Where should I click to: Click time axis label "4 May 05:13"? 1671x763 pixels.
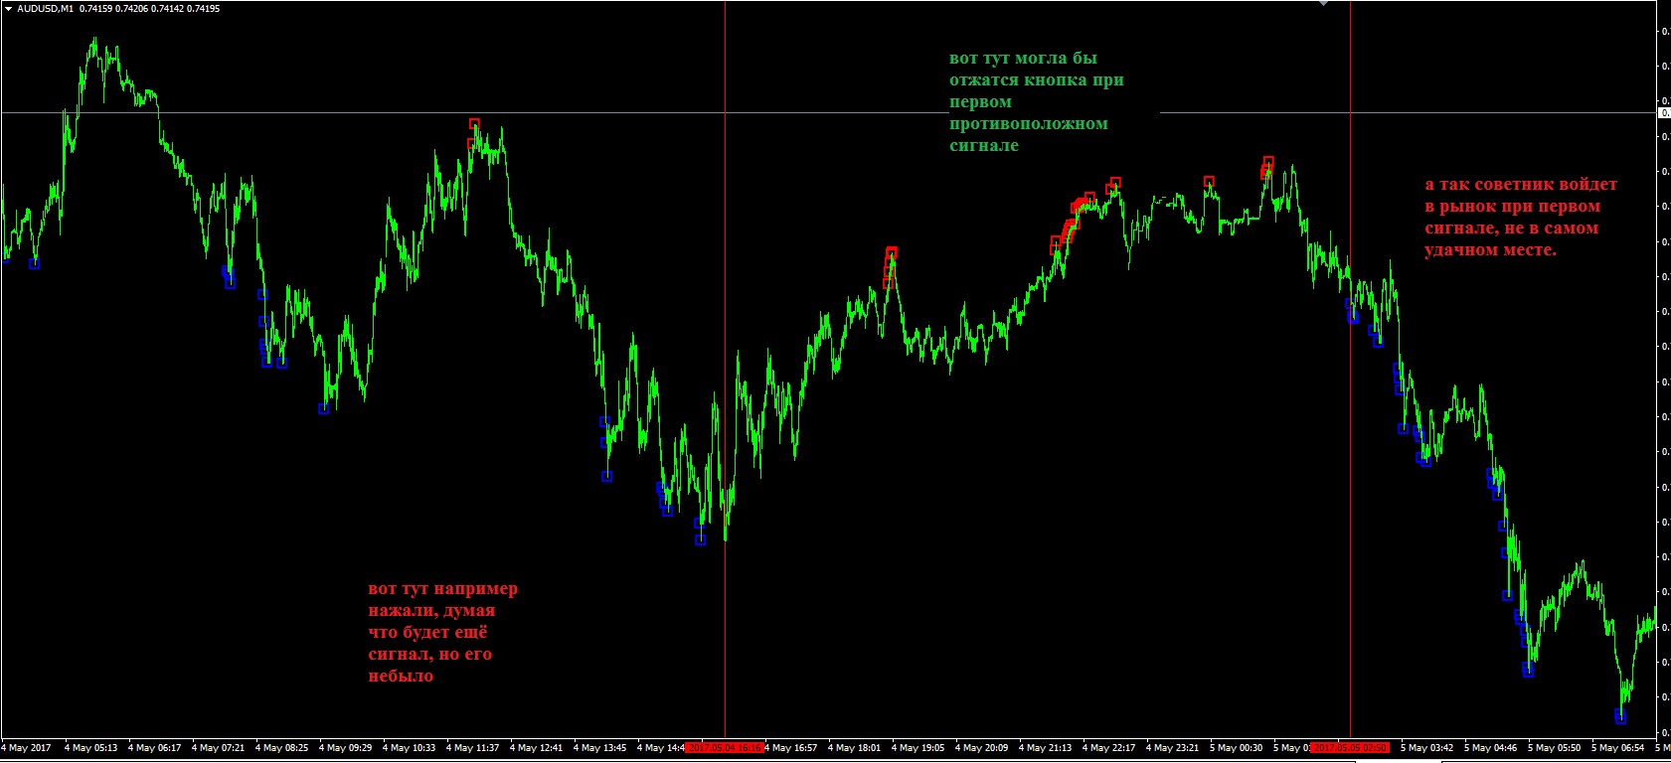coord(90,748)
